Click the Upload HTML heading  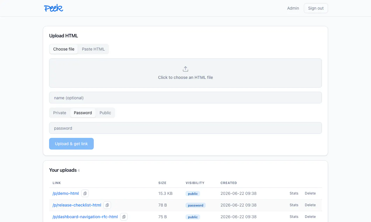point(64,36)
